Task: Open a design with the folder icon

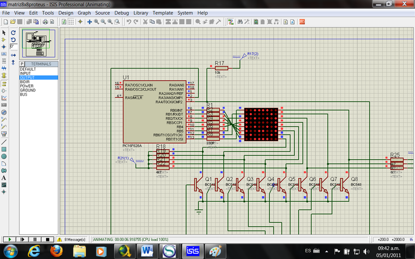Action: (13, 22)
